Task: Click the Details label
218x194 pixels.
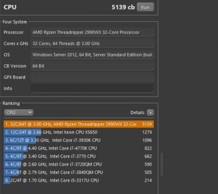Action: click(x=137, y=113)
